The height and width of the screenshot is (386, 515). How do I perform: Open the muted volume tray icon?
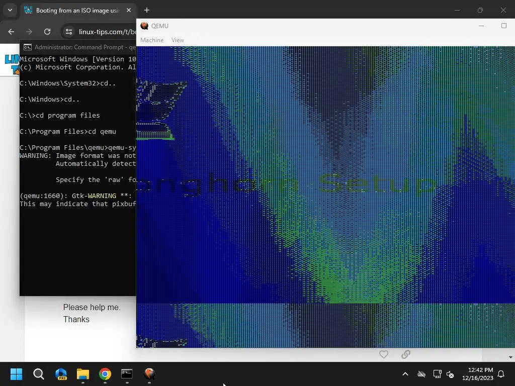[450, 374]
